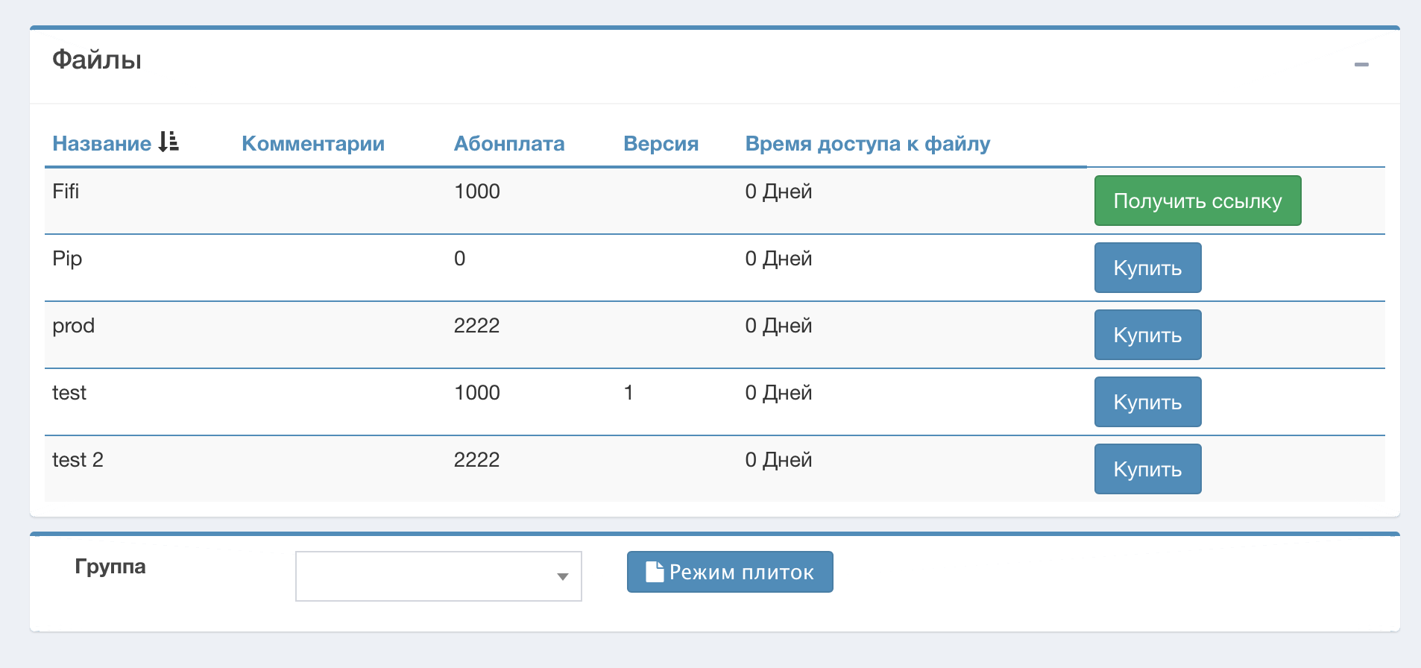Collapse the Файлы panel with minus icon
The height and width of the screenshot is (668, 1421).
coord(1361,65)
